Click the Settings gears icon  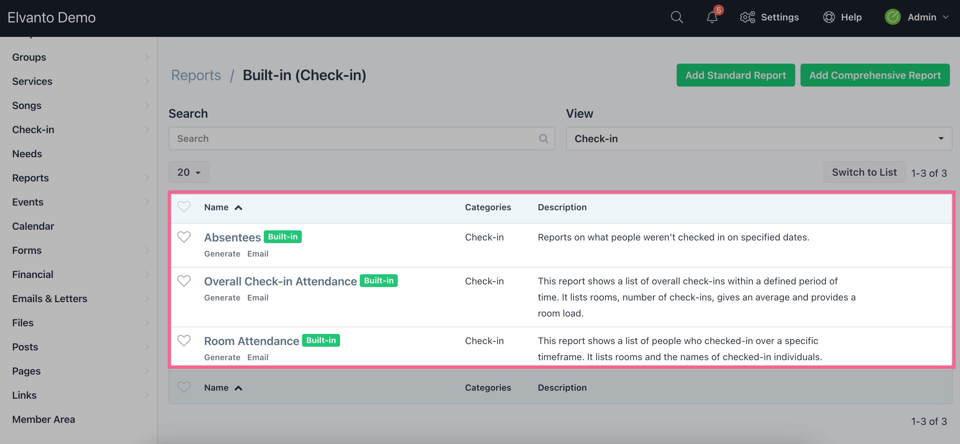[x=747, y=17]
